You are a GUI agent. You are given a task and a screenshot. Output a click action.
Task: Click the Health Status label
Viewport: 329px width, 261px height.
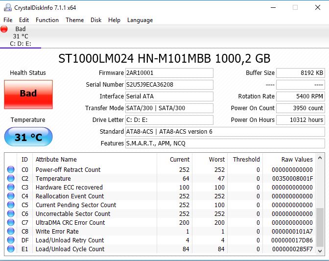coord(28,73)
